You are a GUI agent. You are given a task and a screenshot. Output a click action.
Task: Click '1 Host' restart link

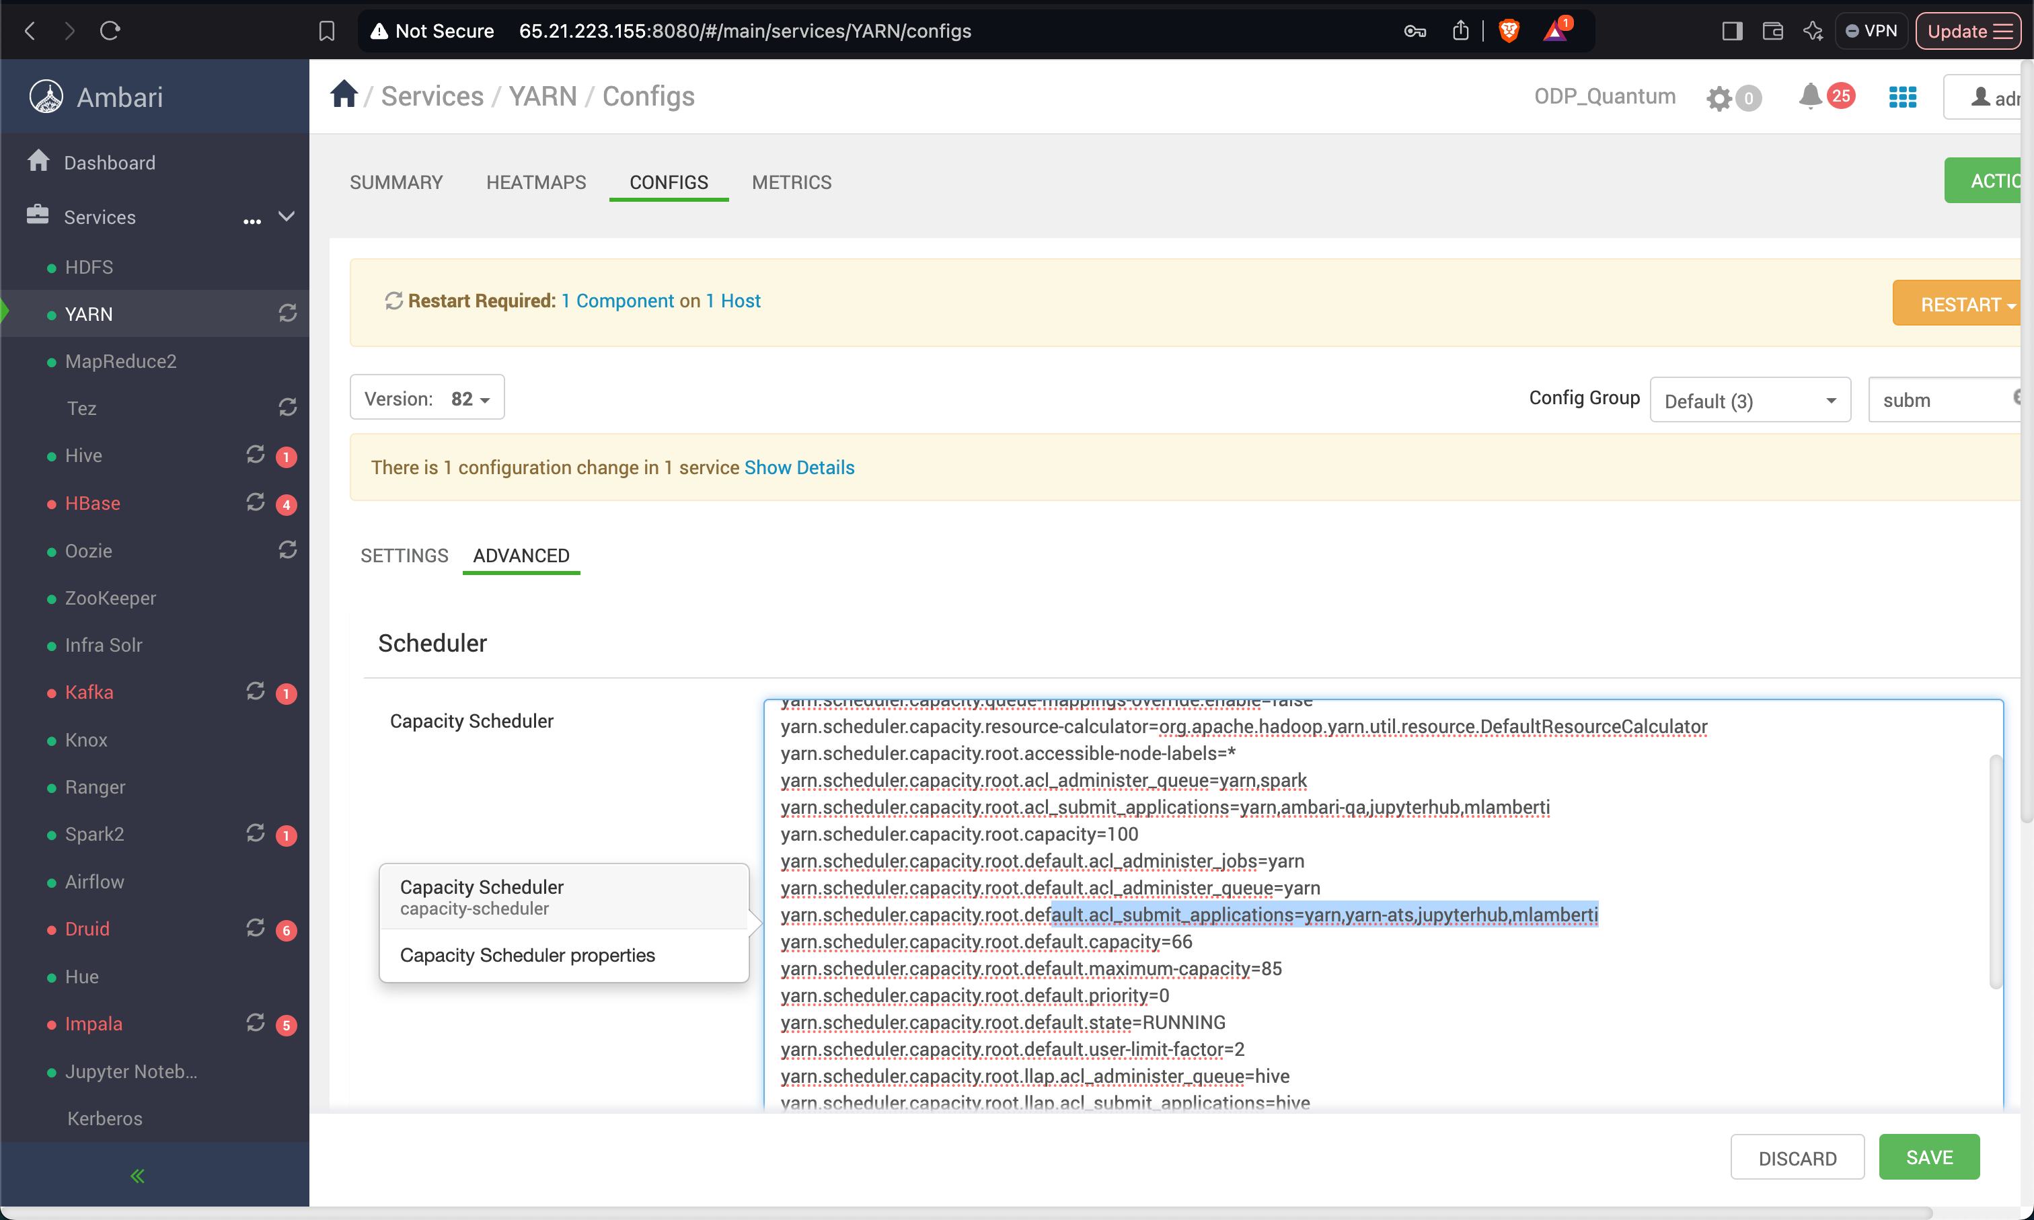[x=732, y=301]
